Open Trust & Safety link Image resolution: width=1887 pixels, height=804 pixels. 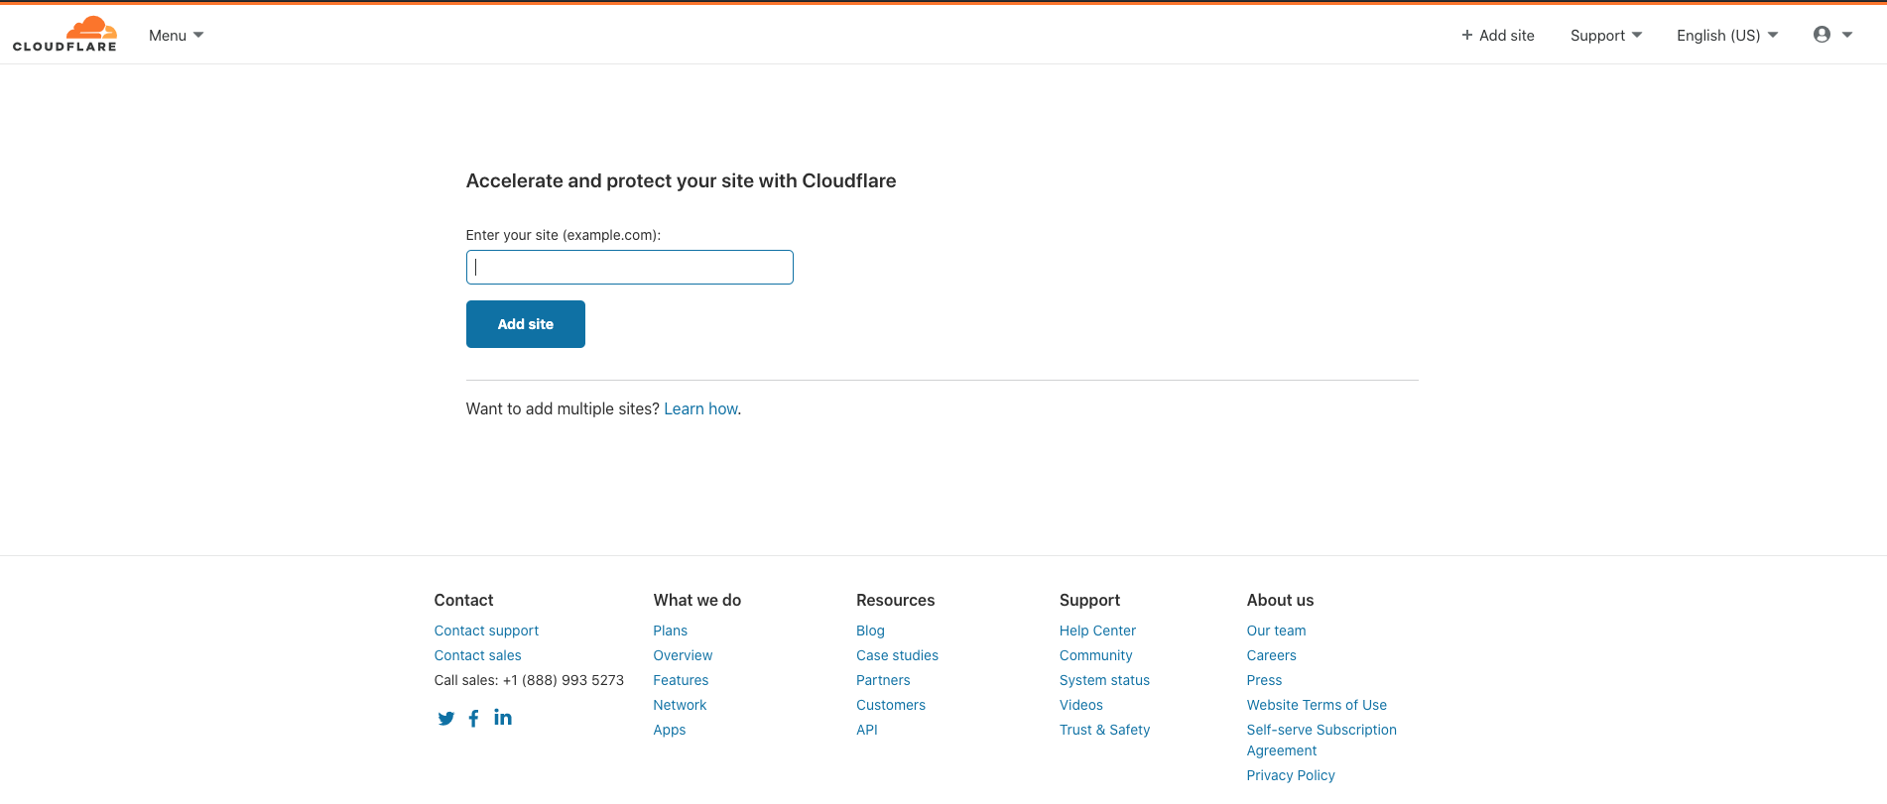[1104, 730]
